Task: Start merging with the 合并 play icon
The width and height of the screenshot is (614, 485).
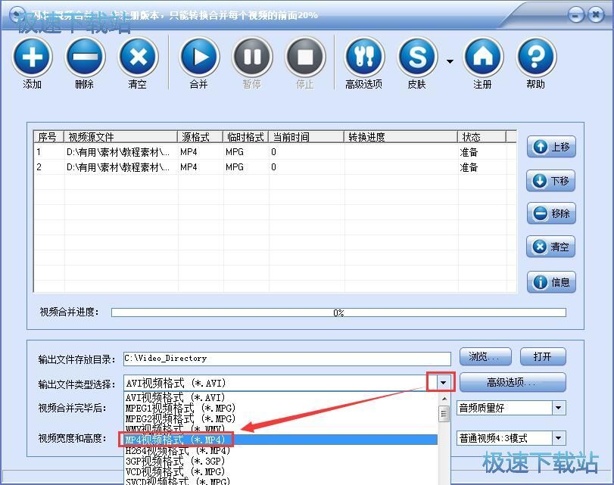Action: point(199,58)
